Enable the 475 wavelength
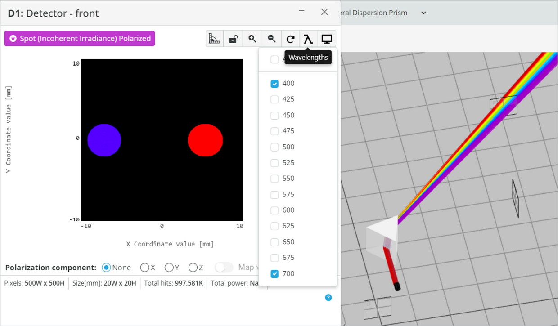The image size is (558, 326). 274,131
